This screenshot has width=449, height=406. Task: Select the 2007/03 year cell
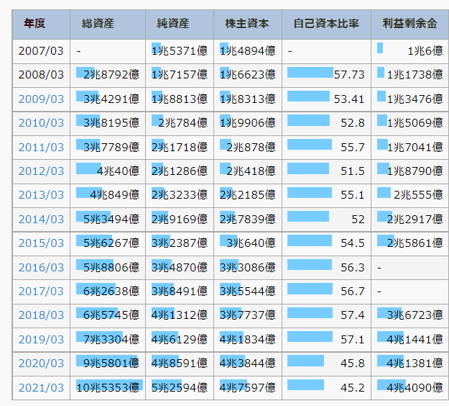pyautogui.click(x=41, y=51)
